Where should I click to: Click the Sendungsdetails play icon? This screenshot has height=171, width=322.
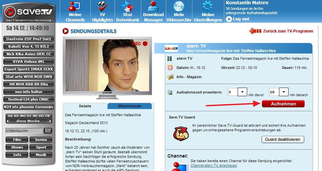(66, 31)
